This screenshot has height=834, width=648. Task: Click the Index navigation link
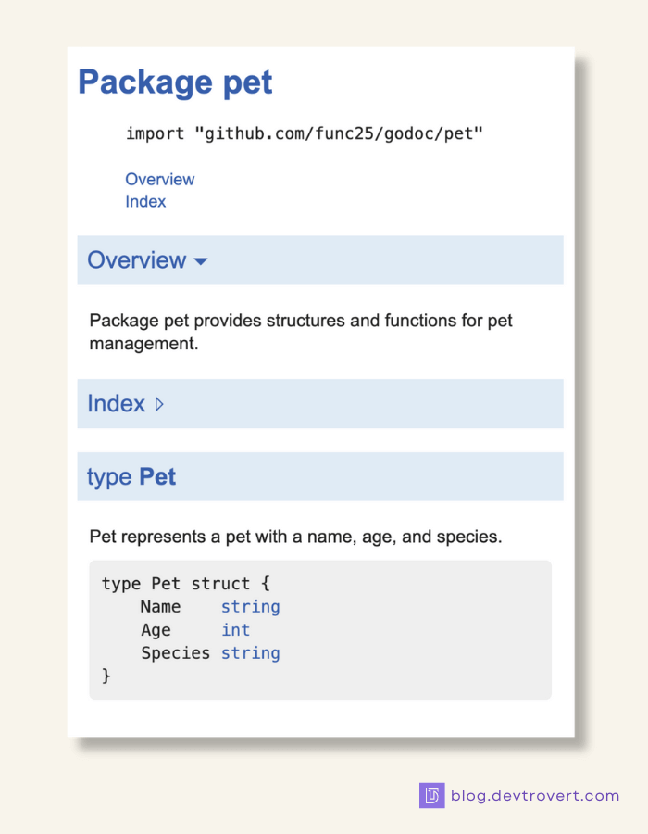coord(145,201)
